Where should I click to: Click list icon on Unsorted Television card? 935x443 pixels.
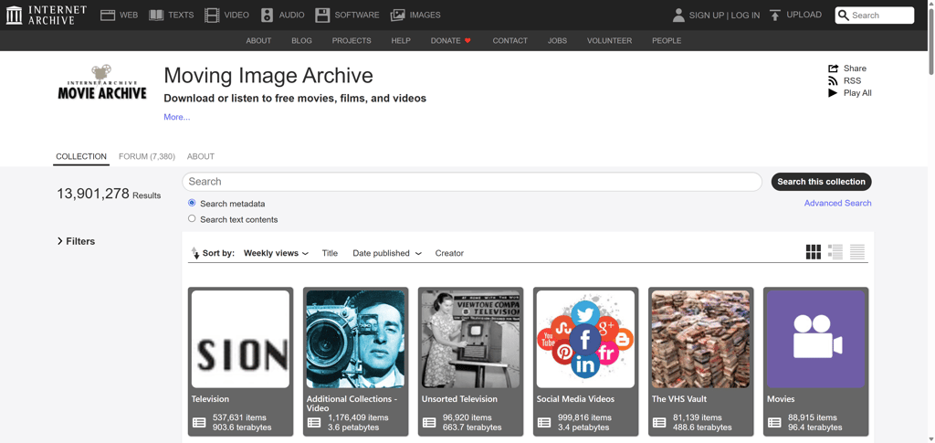(x=429, y=422)
